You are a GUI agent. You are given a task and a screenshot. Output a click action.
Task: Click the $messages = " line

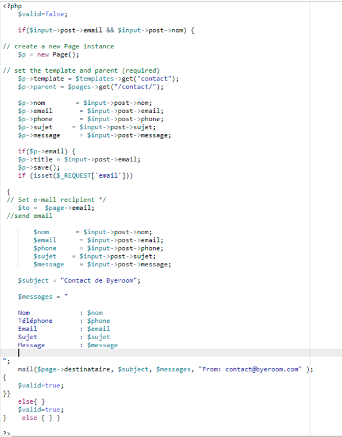pos(43,297)
